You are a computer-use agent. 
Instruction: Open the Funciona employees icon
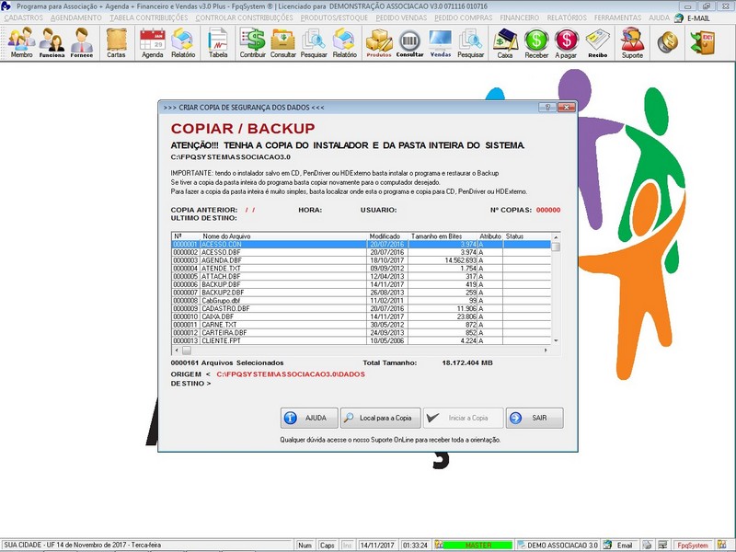(52, 42)
